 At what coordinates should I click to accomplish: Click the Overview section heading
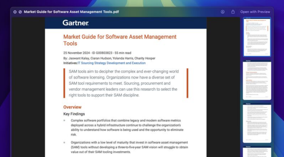[72, 107]
